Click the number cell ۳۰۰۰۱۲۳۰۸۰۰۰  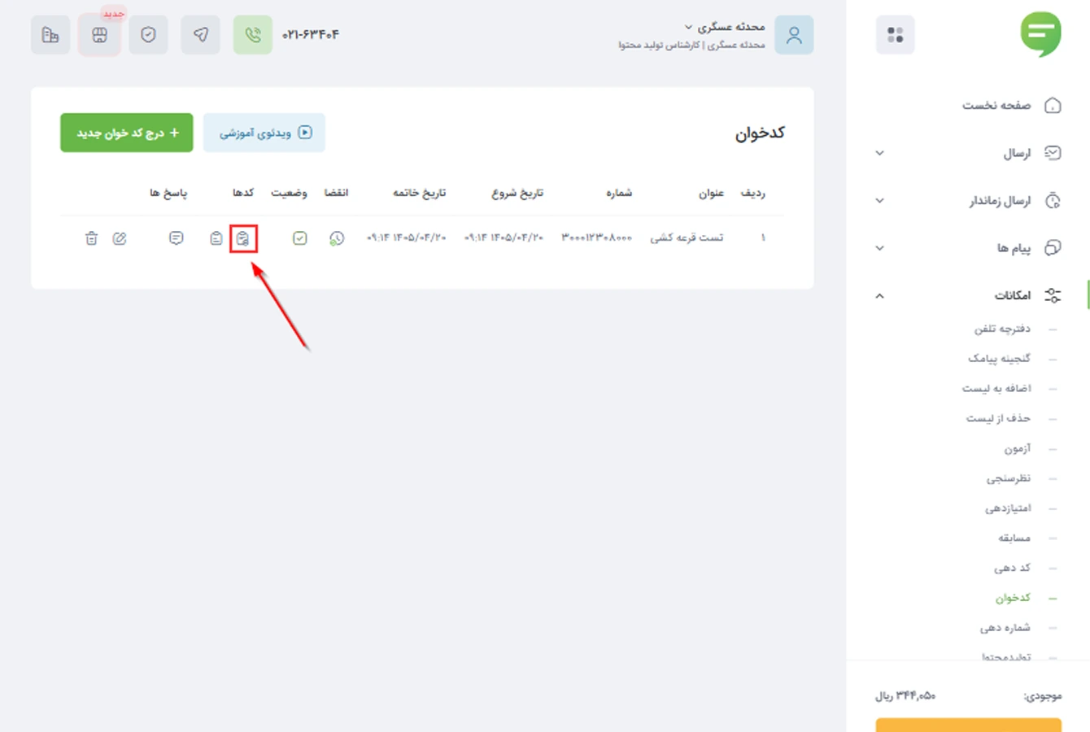pyautogui.click(x=597, y=237)
